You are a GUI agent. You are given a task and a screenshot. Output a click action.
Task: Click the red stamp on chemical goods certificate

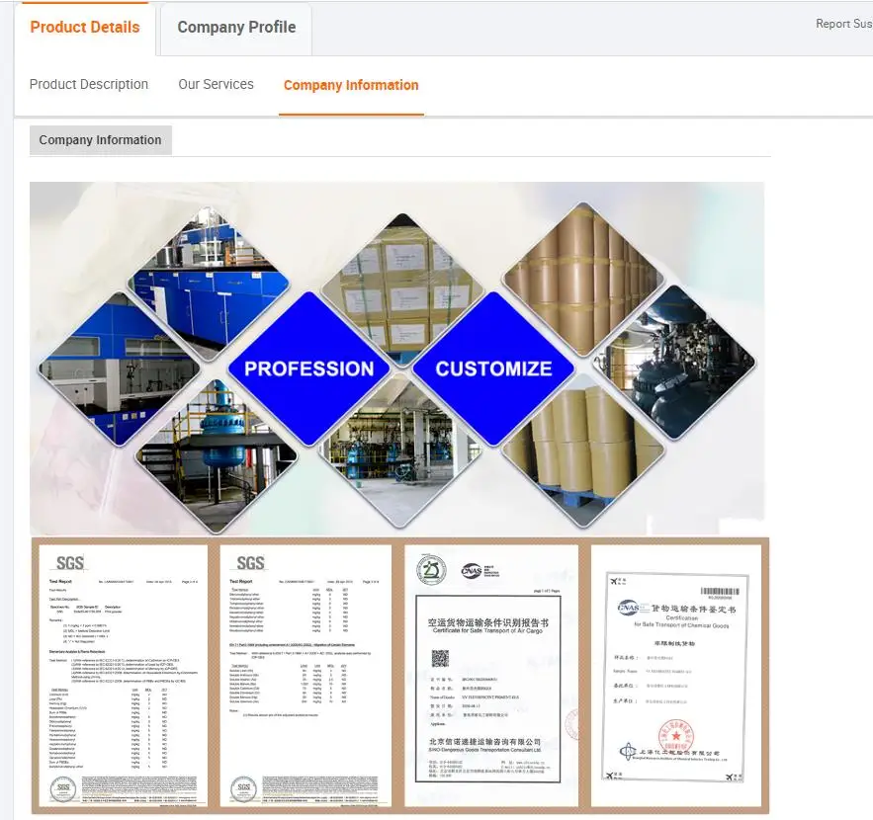(x=676, y=736)
